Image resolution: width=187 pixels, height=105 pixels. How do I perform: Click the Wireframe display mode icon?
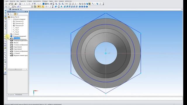80,4
